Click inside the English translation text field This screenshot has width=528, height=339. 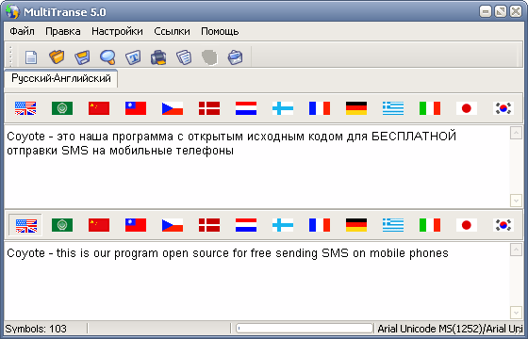coord(256,281)
